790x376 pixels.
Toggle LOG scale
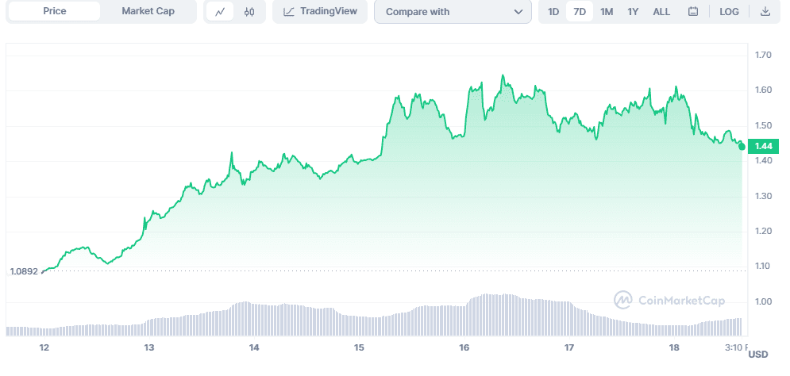(x=729, y=12)
